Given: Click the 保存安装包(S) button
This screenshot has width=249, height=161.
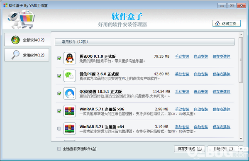Looking at the screenshot, I should point(190,149).
